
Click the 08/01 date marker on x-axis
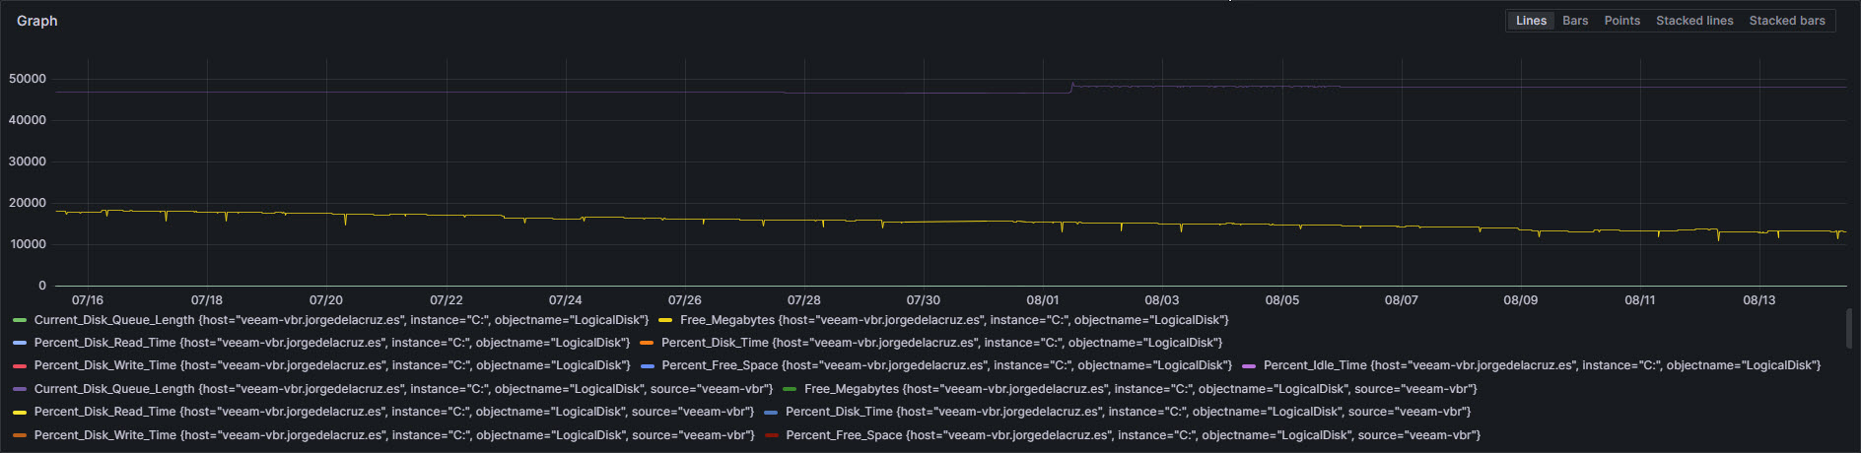pyautogui.click(x=1042, y=300)
